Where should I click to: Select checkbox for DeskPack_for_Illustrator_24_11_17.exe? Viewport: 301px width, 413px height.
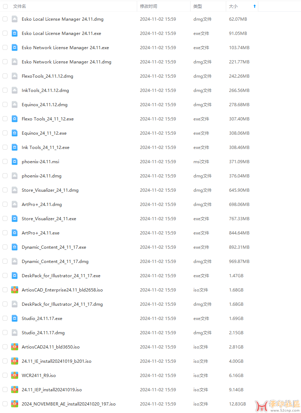click(5, 275)
